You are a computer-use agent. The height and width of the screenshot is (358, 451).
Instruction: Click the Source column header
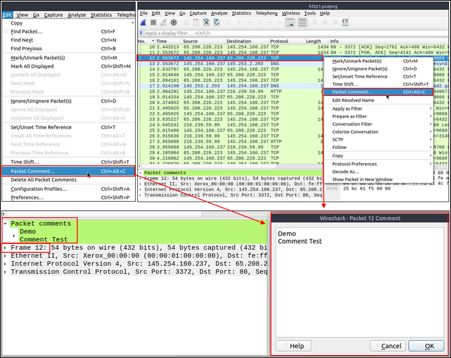(x=204, y=41)
